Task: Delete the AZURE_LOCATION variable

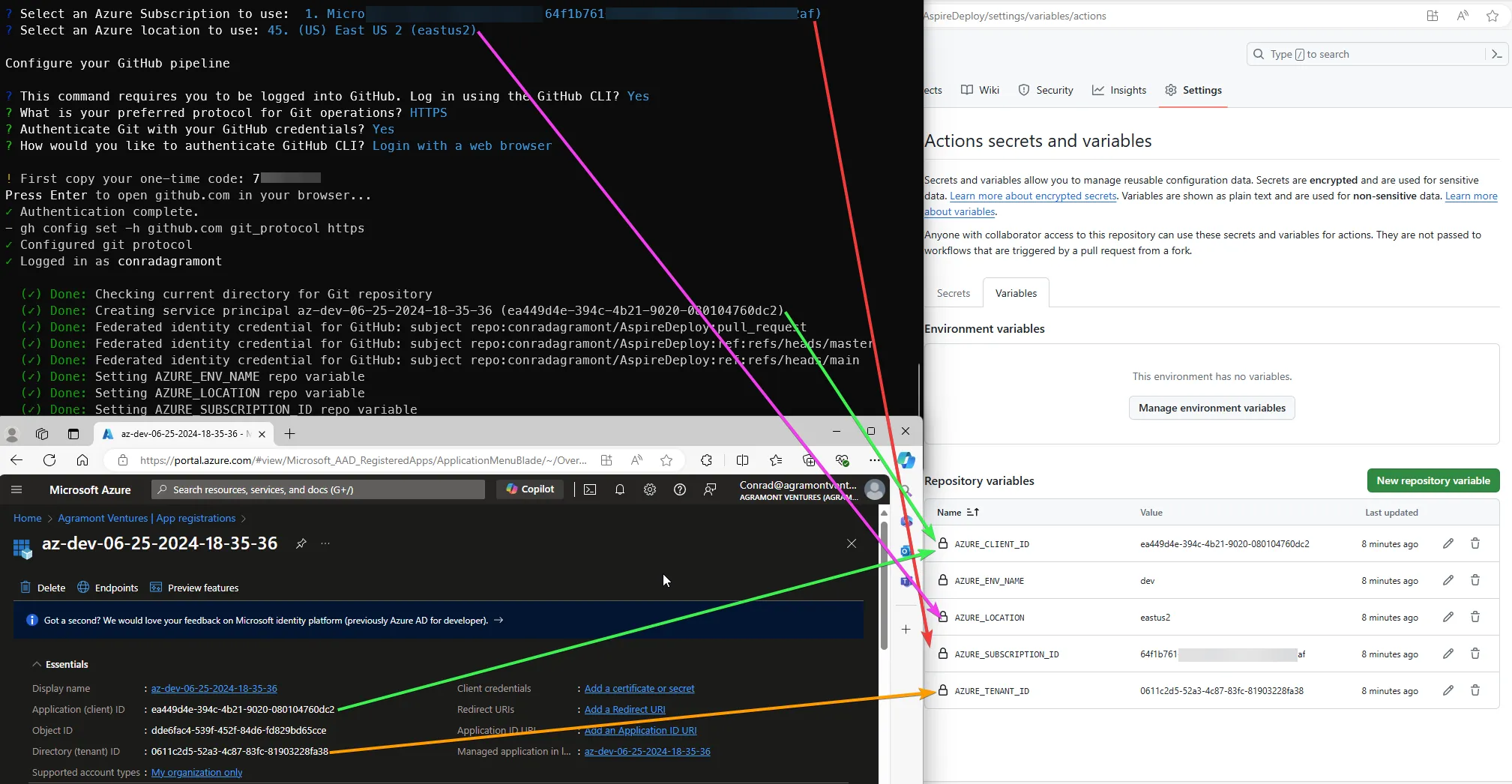Action: pyautogui.click(x=1475, y=617)
